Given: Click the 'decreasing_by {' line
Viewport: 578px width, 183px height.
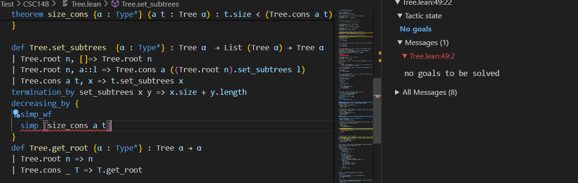Looking at the screenshot, I should [x=45, y=103].
